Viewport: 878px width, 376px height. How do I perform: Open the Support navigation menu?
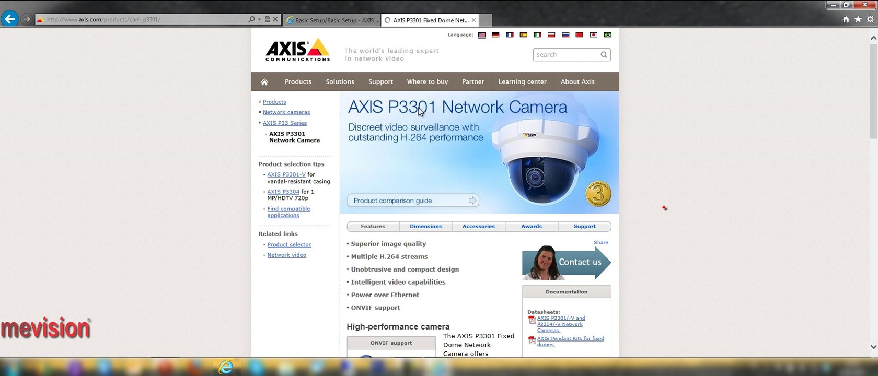point(380,82)
